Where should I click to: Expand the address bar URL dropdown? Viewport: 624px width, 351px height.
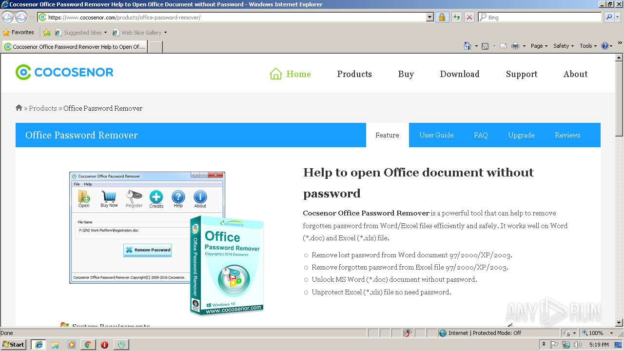[x=429, y=17]
